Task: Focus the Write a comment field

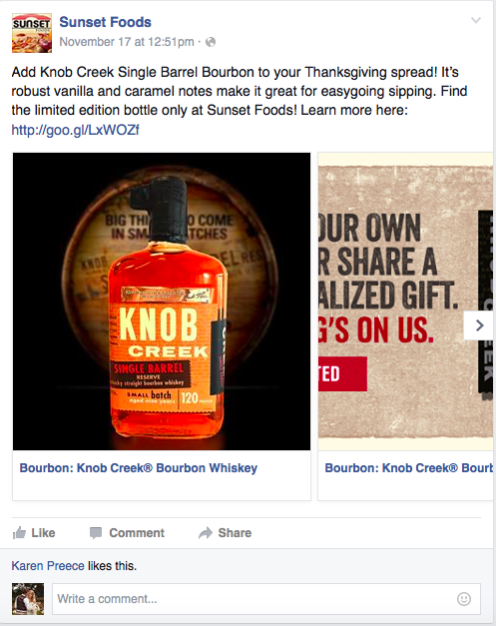Action: 266,599
